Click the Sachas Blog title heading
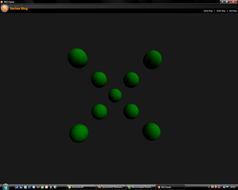This screenshot has height=190, width=238. (19, 9)
